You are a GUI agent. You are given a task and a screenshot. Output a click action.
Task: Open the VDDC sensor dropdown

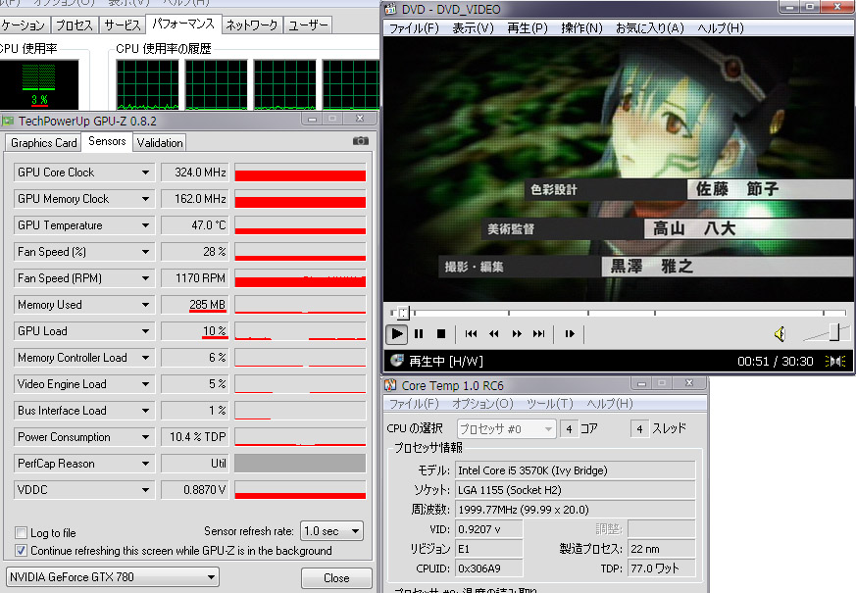145,490
